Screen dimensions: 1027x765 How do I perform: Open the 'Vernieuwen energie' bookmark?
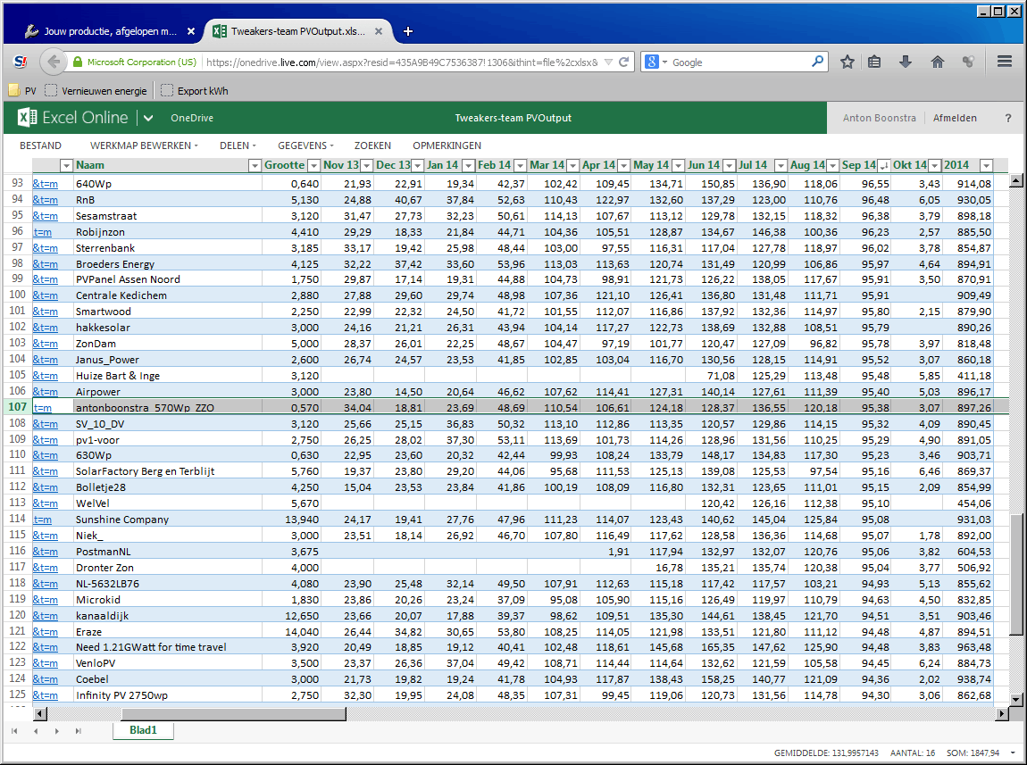point(96,91)
